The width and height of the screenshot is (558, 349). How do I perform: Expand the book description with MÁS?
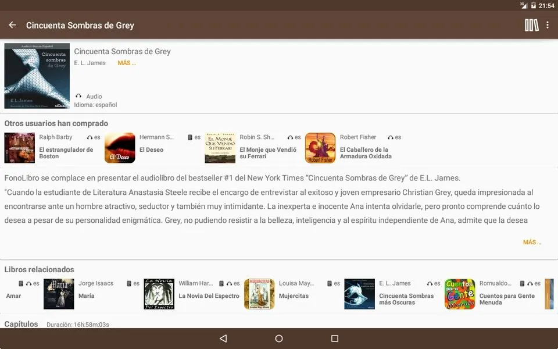point(532,242)
